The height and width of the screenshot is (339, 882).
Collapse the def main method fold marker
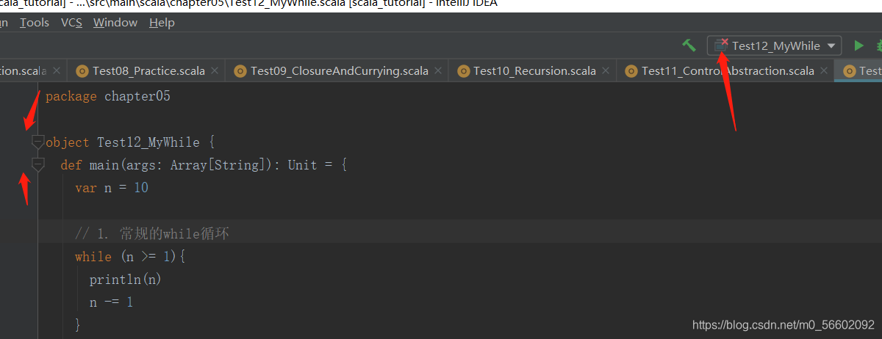point(38,164)
